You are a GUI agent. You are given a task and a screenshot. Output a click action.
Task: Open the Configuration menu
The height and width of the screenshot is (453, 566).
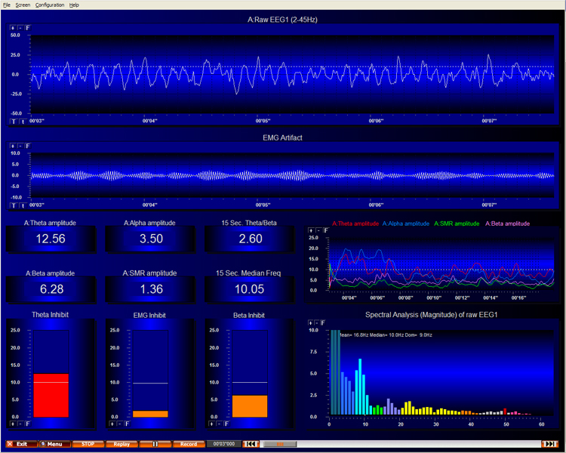pyautogui.click(x=50, y=5)
